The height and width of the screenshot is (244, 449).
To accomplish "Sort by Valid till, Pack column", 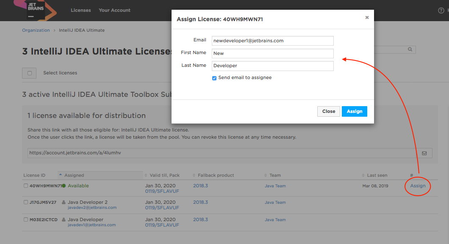I will pyautogui.click(x=164, y=175).
